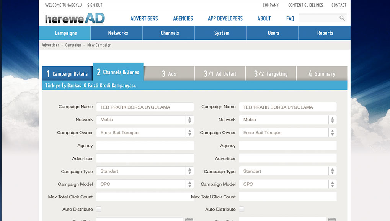
Task: Click New Campaign breadcrumb
Action: point(99,45)
